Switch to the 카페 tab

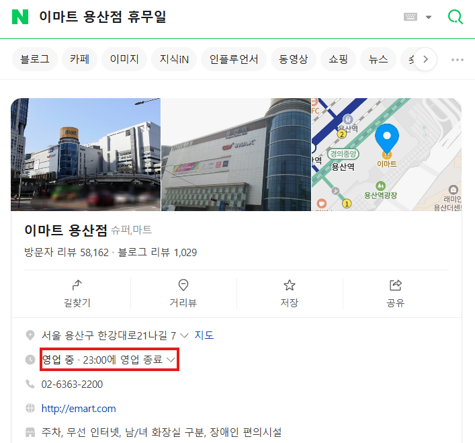tap(80, 59)
